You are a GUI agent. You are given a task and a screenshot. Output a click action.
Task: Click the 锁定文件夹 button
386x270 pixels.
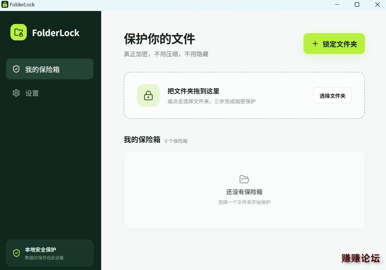pos(334,44)
